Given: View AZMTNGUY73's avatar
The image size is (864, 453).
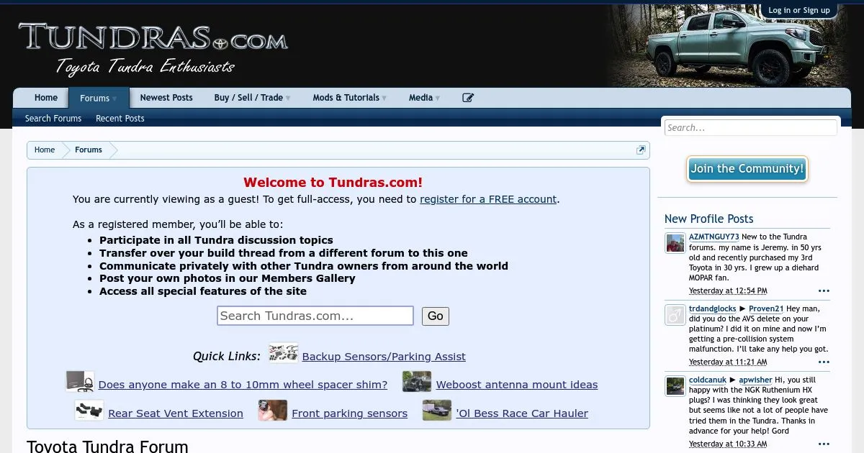Looking at the screenshot, I should coord(675,243).
